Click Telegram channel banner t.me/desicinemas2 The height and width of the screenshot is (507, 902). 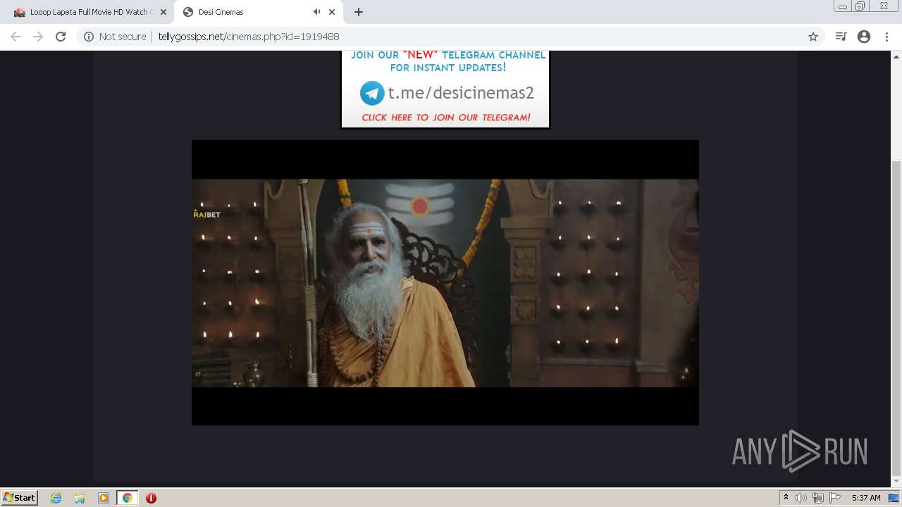tap(445, 89)
